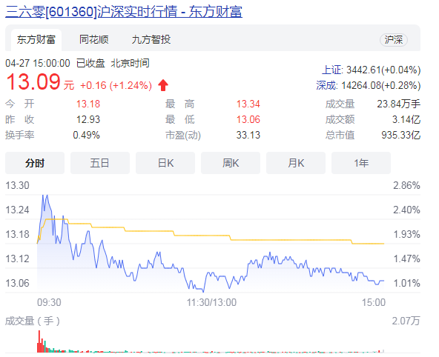Click the 09:30 time axis label
This screenshot has width=439, height=357.
coord(49,302)
